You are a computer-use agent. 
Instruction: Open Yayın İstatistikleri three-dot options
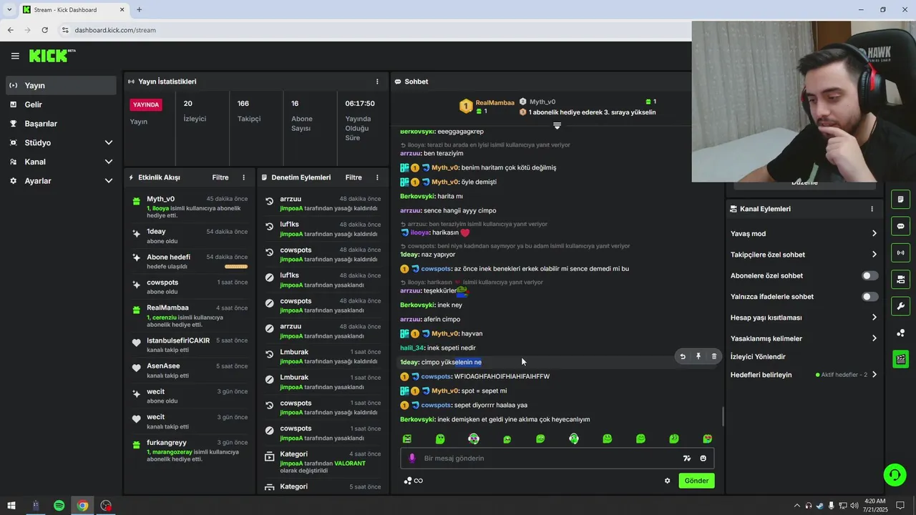[x=378, y=82]
